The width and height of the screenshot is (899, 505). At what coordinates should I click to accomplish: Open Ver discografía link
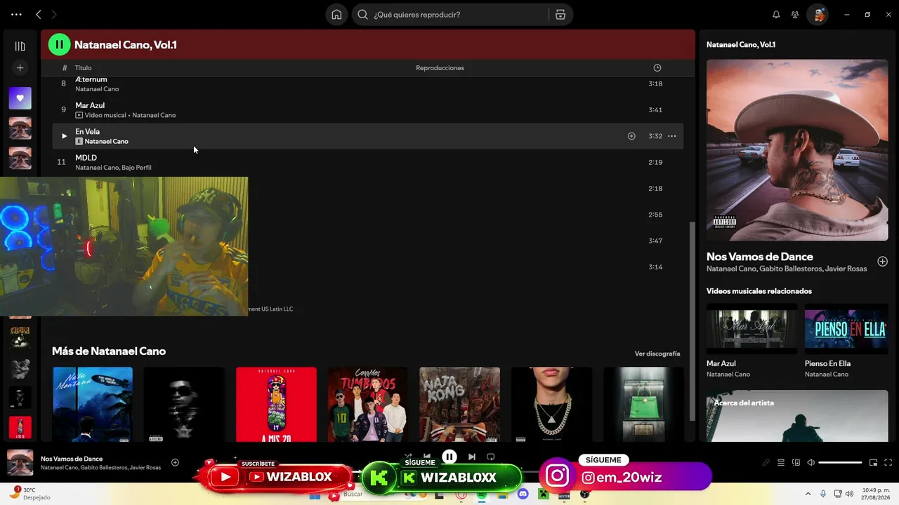point(657,353)
